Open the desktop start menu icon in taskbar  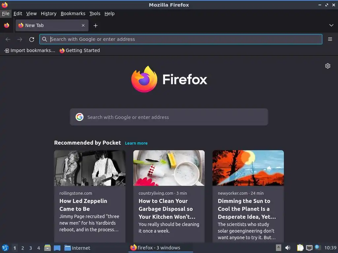tap(5, 248)
